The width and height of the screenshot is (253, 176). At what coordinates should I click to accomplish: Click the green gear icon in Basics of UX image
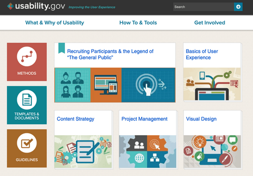tap(227, 75)
